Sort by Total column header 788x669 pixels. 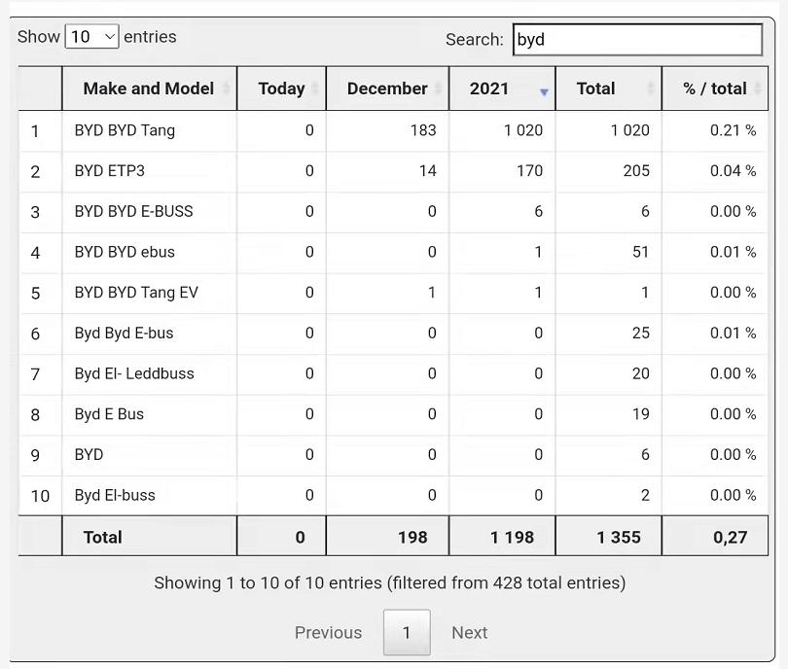[609, 88]
